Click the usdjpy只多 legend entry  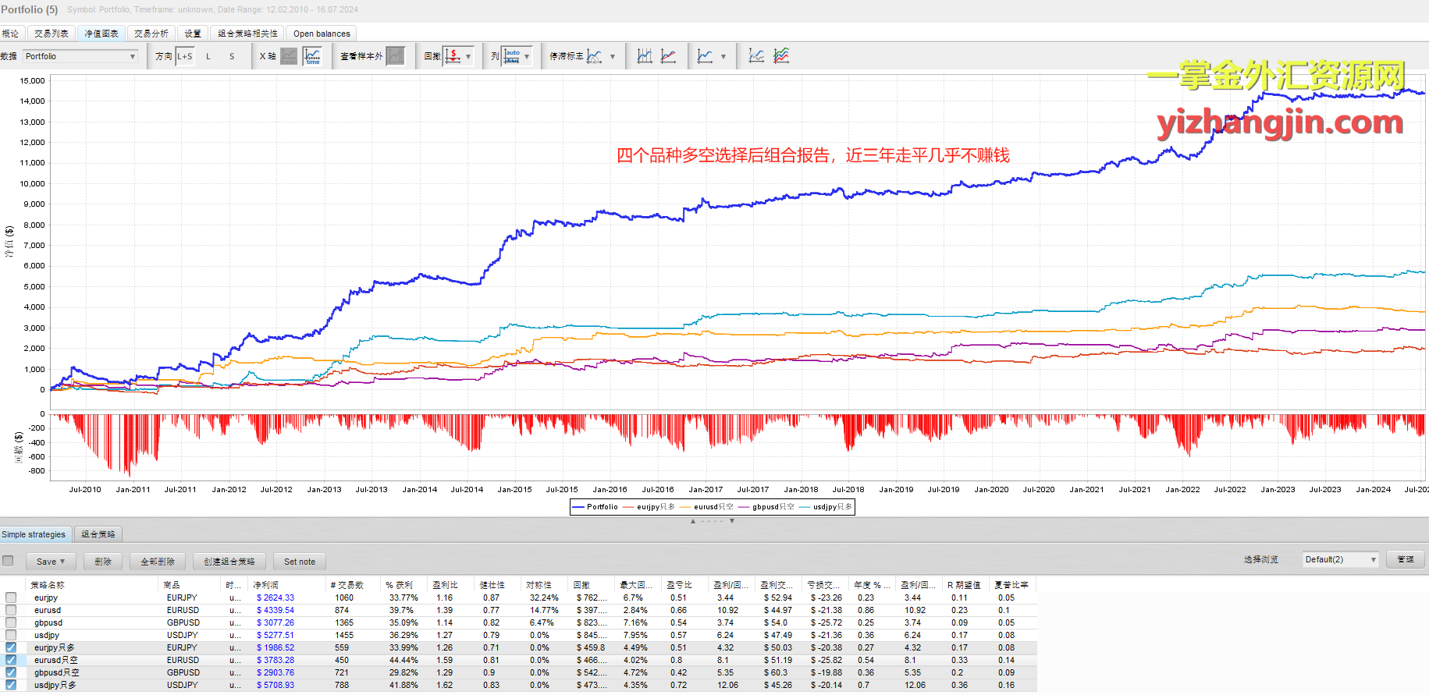tap(826, 507)
